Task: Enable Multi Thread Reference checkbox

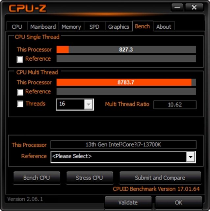Action: coord(20,92)
